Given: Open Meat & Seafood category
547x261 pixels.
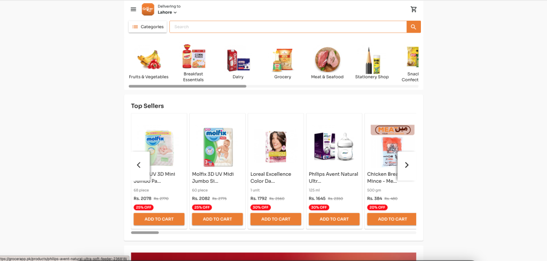Looking at the screenshot, I should (x=327, y=63).
